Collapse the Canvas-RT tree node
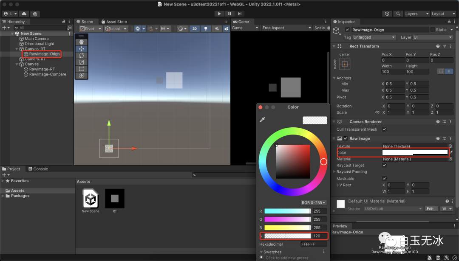The width and height of the screenshot is (459, 261). (x=17, y=49)
